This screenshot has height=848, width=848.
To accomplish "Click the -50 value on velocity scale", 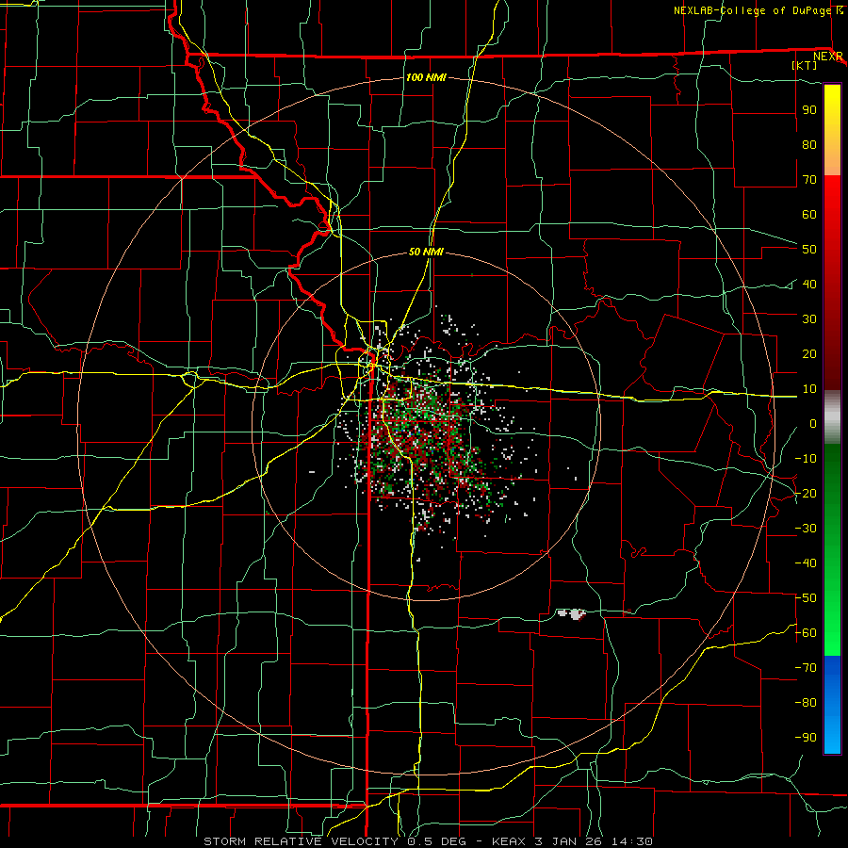I will pyautogui.click(x=806, y=598).
